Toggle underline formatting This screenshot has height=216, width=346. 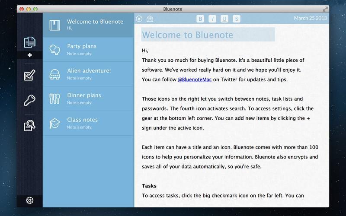tap(224, 19)
